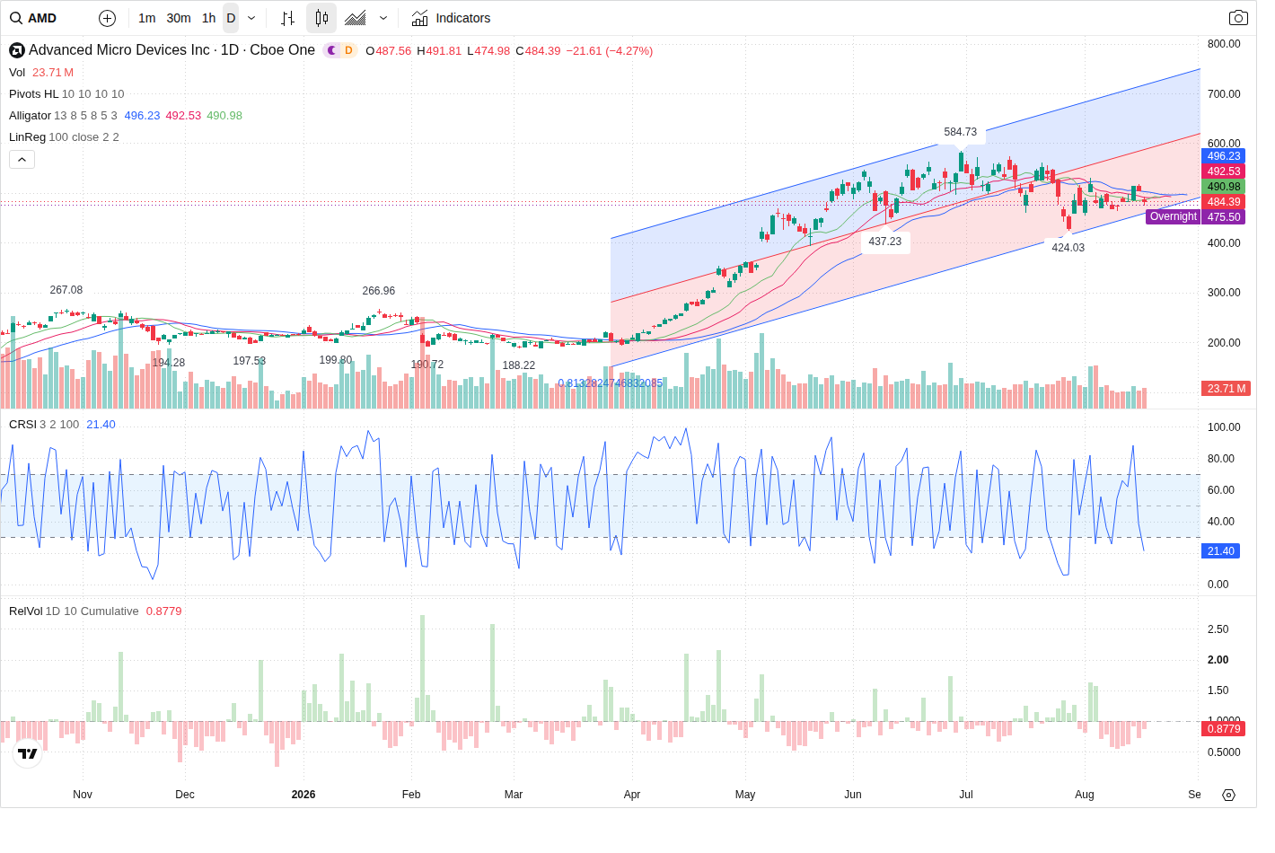The image size is (1275, 853).
Task: Click the 188.22 pivot low label
Action: click(519, 365)
